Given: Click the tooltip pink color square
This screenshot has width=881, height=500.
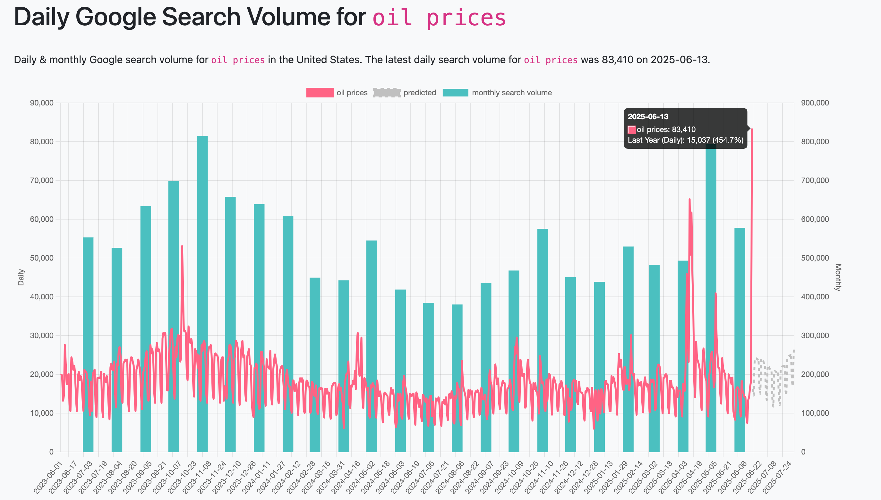Looking at the screenshot, I should tap(631, 130).
